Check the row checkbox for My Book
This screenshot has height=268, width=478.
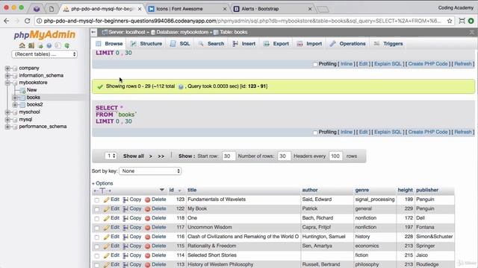pyautogui.click(x=97, y=209)
